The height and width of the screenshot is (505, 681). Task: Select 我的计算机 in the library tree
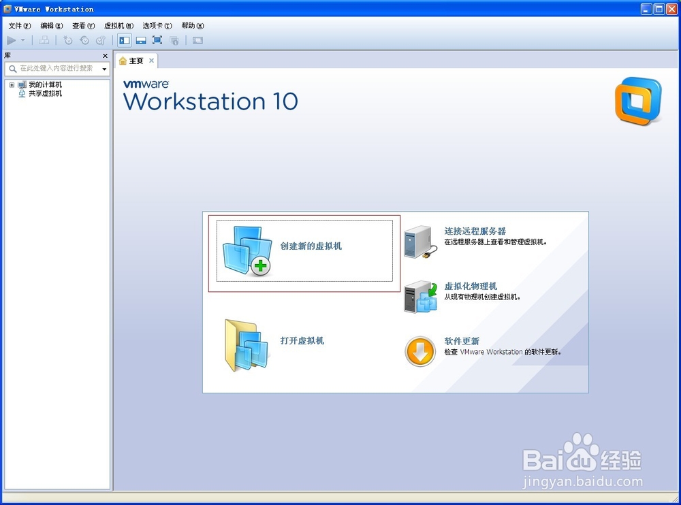coord(45,84)
